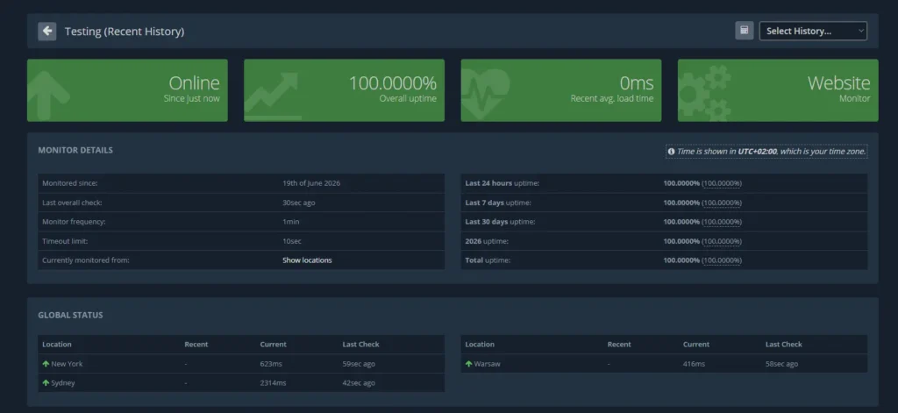Screen dimensions: 898x413
Task: Click Show locations link
Action: point(307,260)
